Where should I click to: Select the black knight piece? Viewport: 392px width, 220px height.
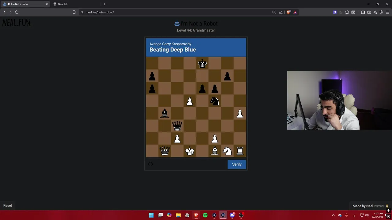coord(215,101)
